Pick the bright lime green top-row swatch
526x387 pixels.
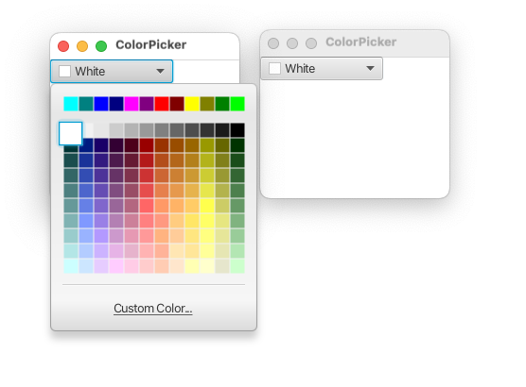point(237,104)
